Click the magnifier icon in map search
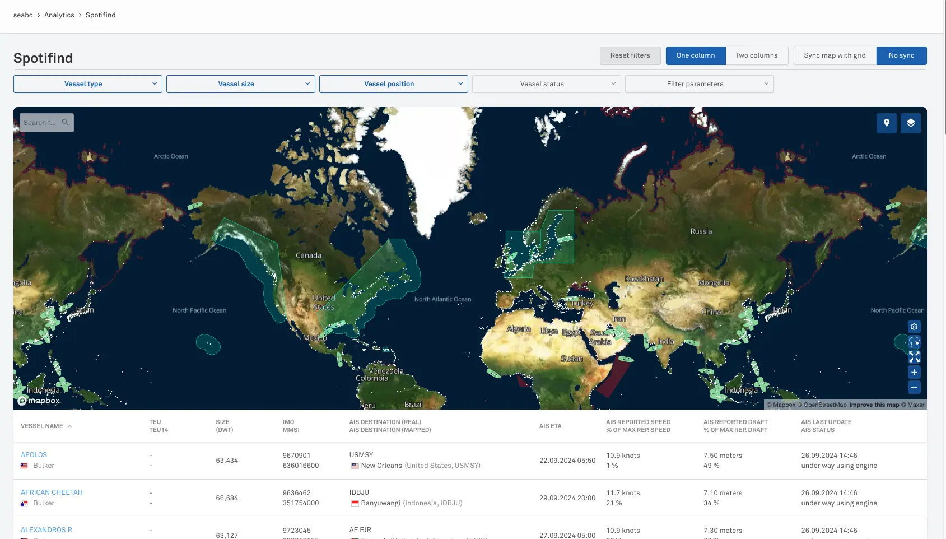This screenshot has width=946, height=539. click(65, 122)
